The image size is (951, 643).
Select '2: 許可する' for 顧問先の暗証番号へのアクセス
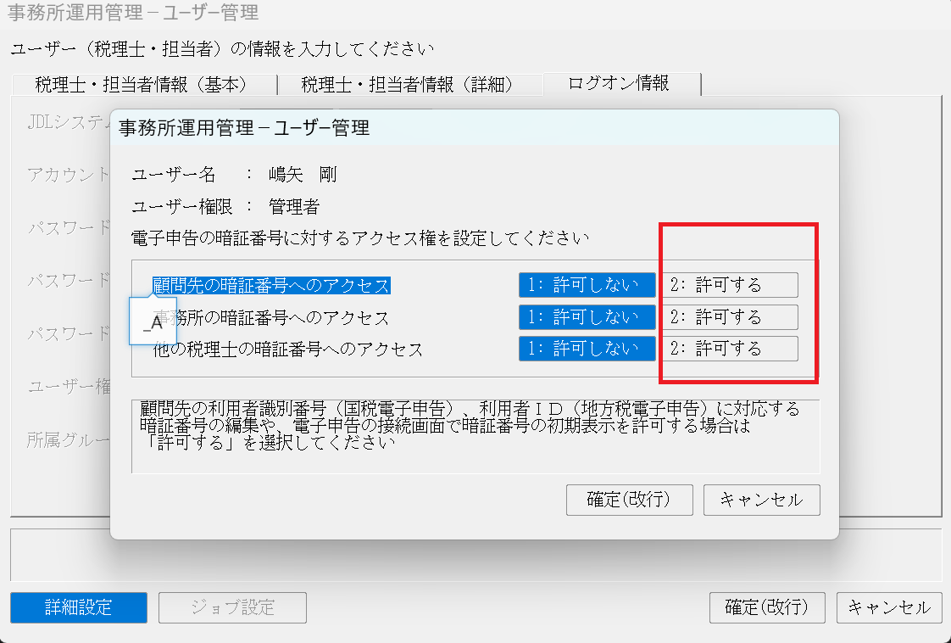730,285
